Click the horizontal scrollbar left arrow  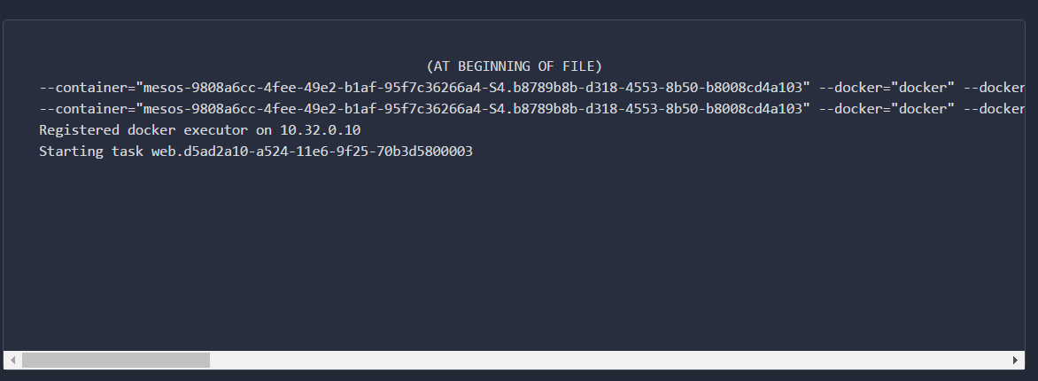(x=12, y=360)
